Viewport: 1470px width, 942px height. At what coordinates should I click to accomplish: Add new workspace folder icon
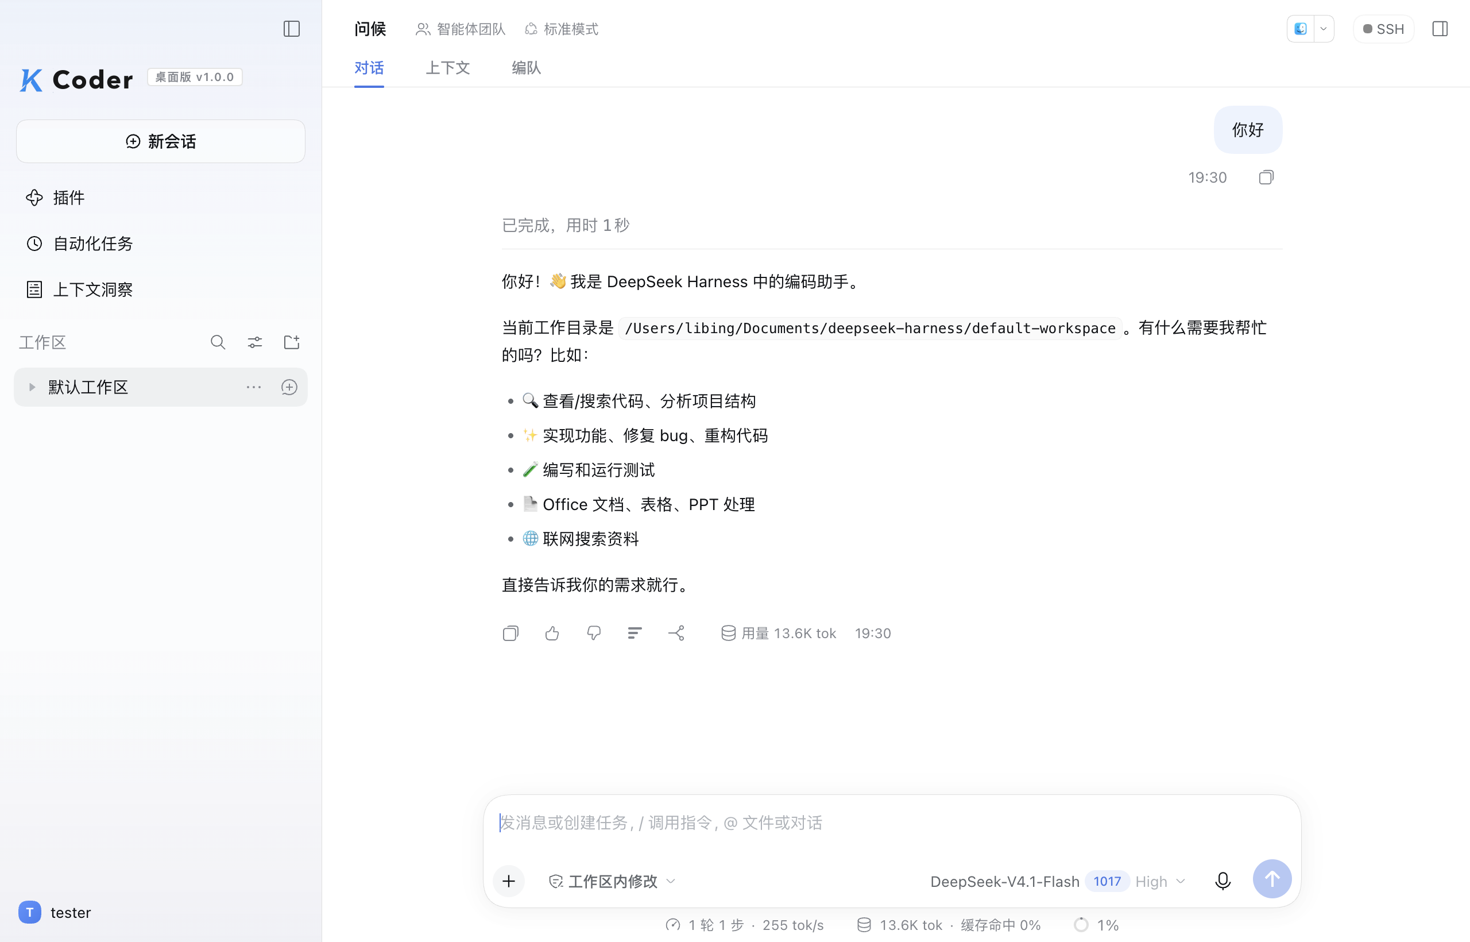pos(292,342)
